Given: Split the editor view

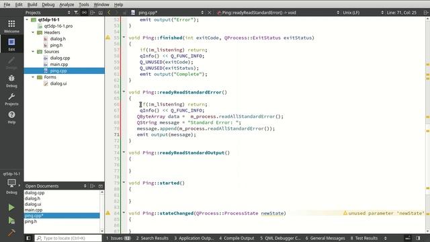Looking at the screenshot, I should pos(426,12).
